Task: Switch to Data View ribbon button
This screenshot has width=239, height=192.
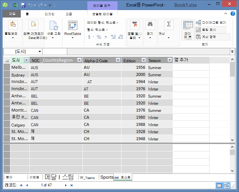Action: click(x=188, y=30)
